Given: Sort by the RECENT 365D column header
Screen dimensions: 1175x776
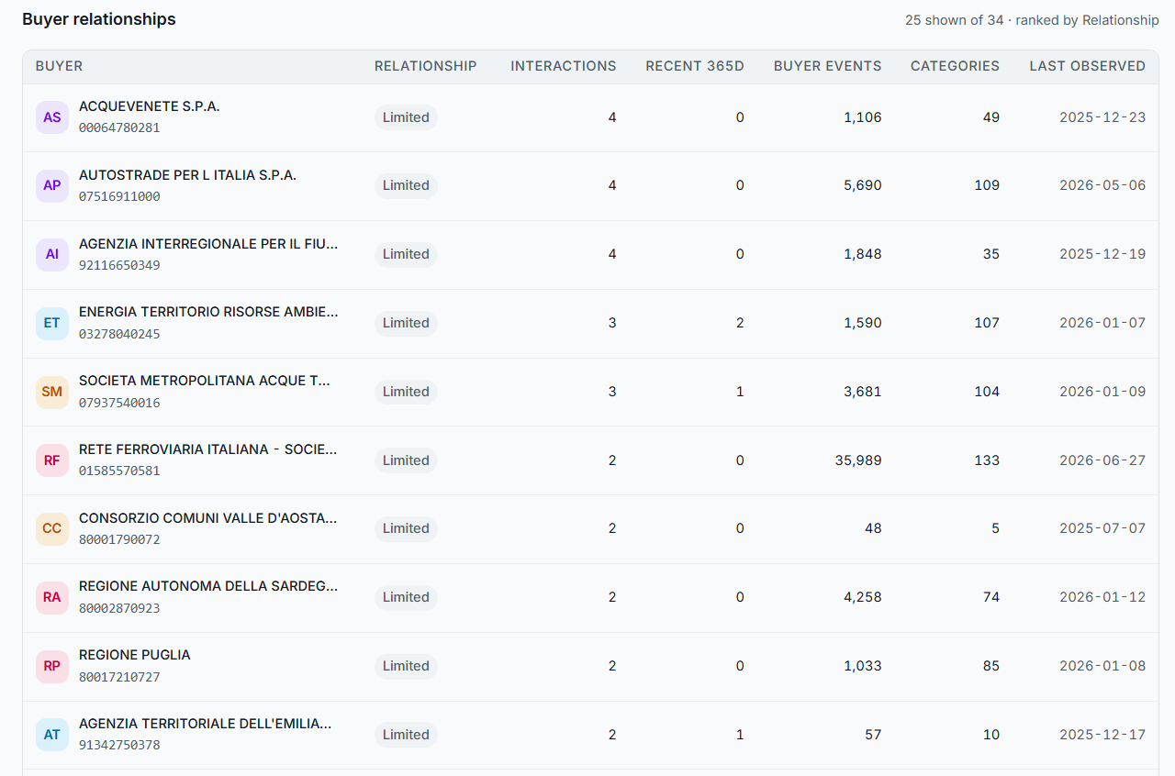Looking at the screenshot, I should (x=695, y=66).
